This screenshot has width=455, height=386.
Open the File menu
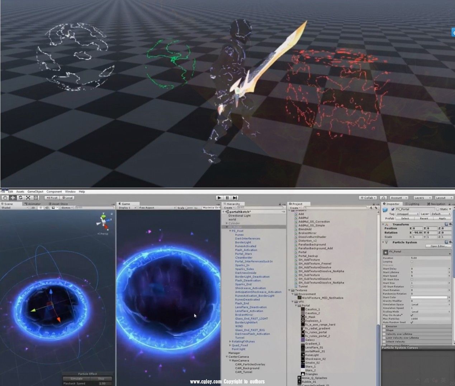tap(3, 192)
